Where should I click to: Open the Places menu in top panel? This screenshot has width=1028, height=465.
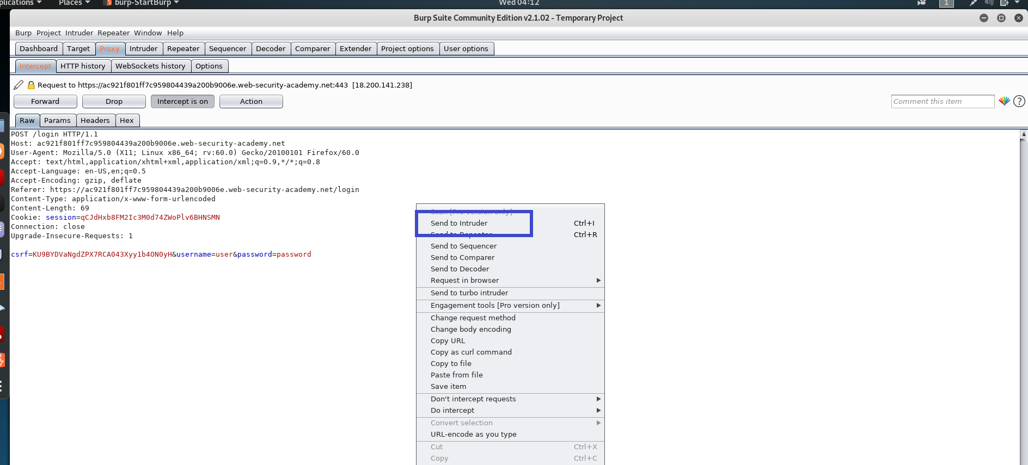tap(74, 3)
